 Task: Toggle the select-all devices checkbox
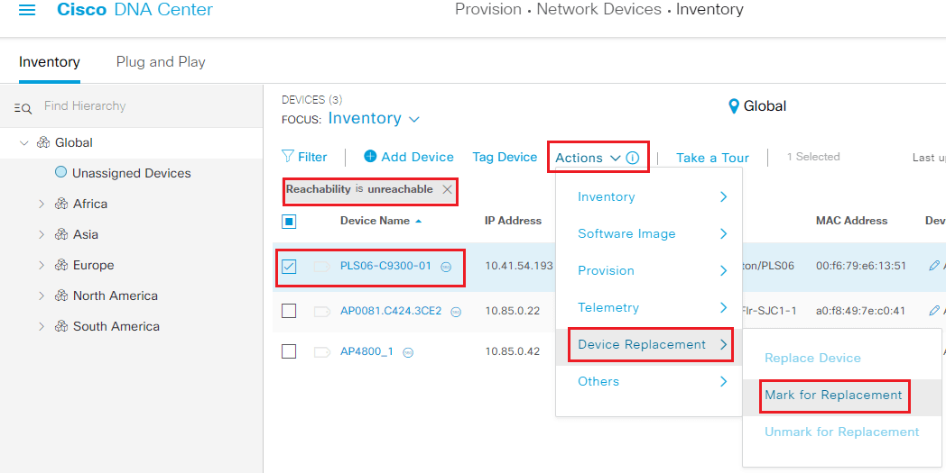[289, 221]
